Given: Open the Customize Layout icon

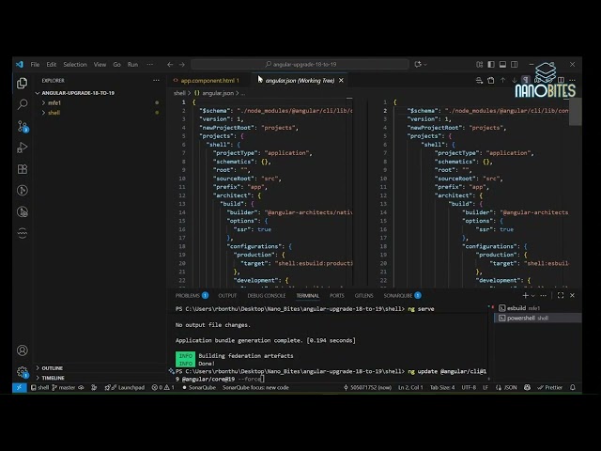Looking at the screenshot, I should coord(479,65).
